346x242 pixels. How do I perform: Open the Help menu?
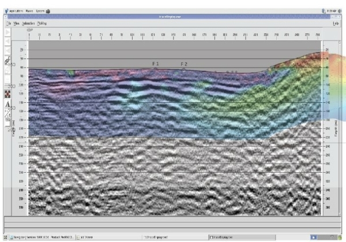pyautogui.click(x=336, y=24)
